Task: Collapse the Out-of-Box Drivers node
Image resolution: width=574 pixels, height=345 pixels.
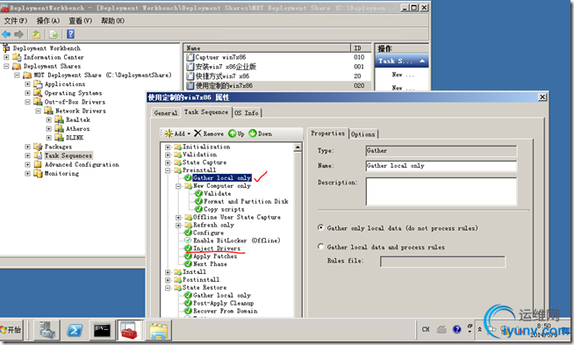Action: (27, 102)
